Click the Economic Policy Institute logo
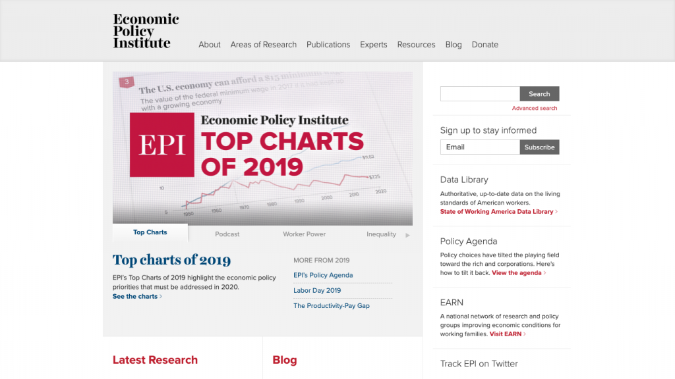 146,31
